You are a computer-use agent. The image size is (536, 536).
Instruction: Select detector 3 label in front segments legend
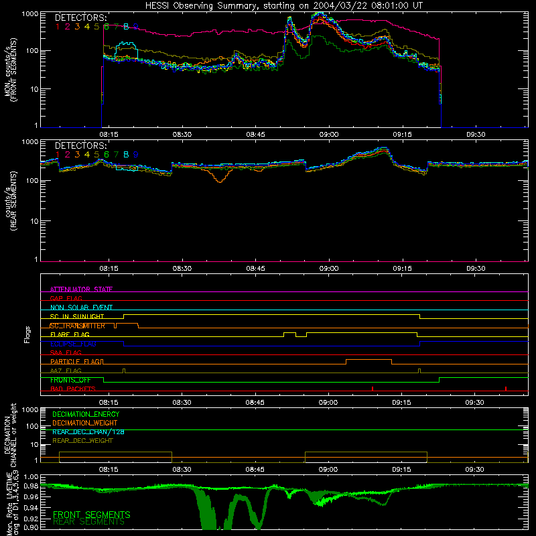(77, 27)
